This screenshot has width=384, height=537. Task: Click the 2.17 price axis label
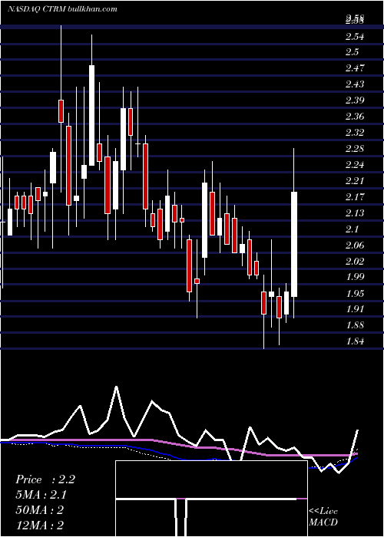[x=355, y=197]
